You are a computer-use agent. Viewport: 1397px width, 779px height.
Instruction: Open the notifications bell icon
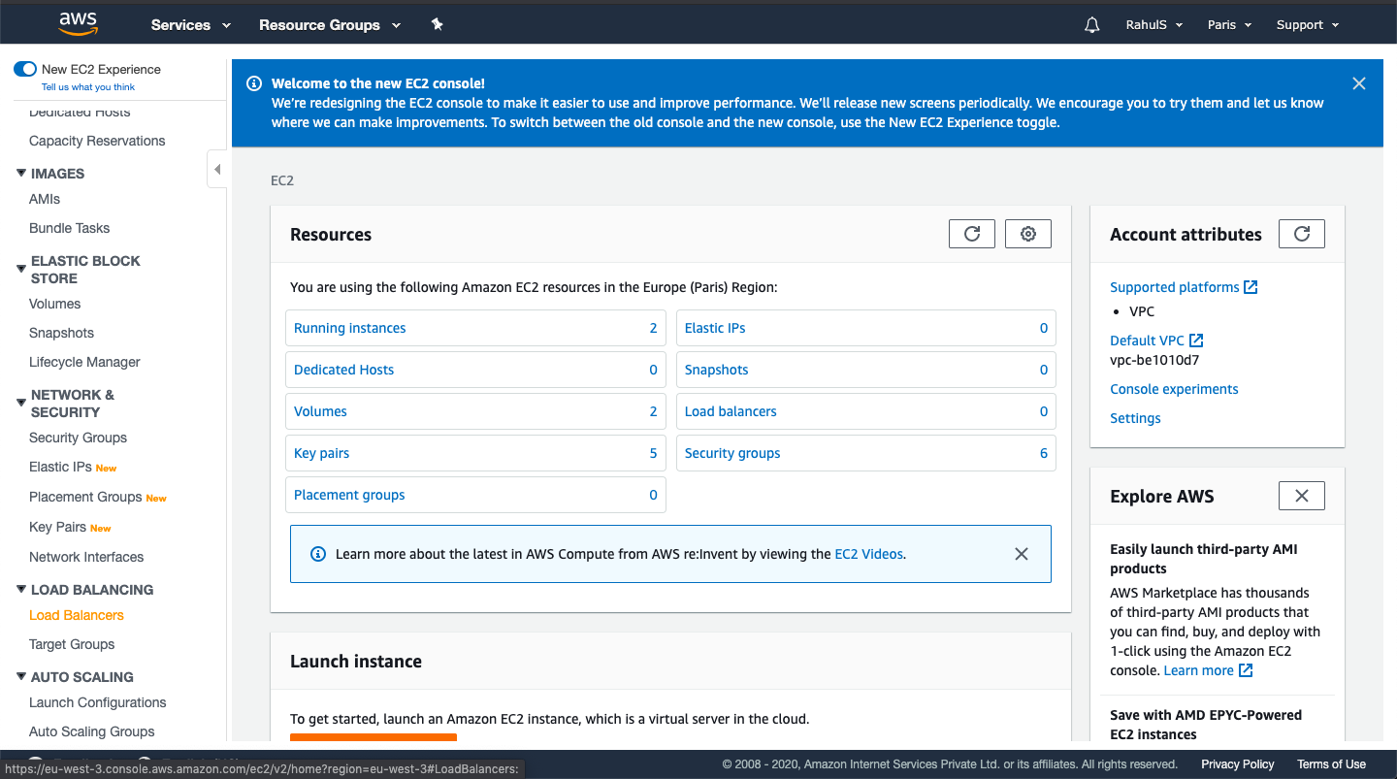coord(1091,24)
